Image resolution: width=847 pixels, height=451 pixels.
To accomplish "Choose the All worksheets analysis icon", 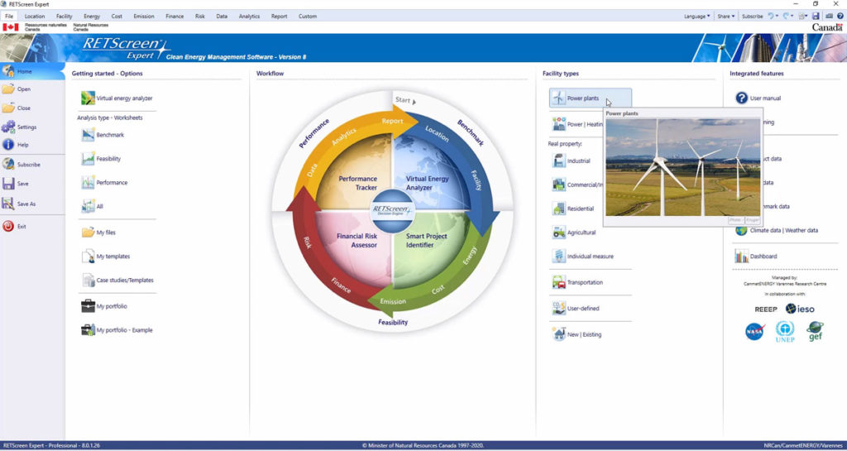I will pyautogui.click(x=88, y=206).
